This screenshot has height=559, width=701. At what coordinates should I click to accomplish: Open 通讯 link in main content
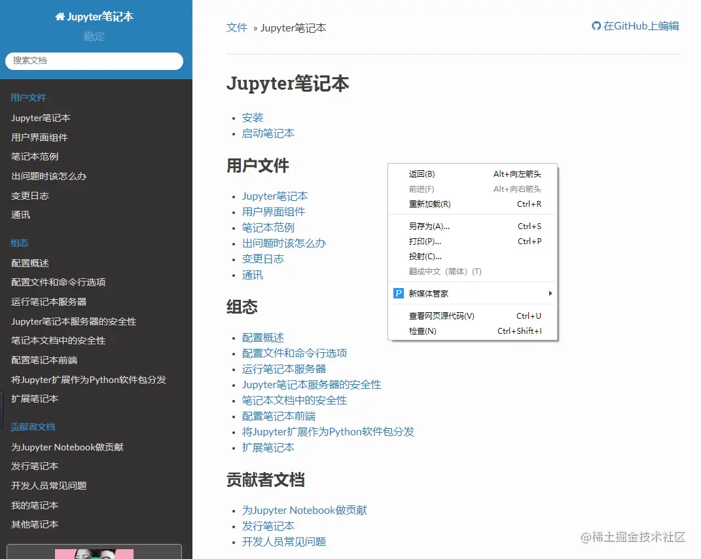point(253,275)
